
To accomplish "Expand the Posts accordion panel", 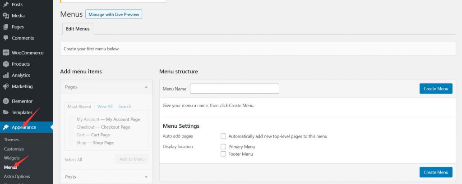I will (x=146, y=177).
